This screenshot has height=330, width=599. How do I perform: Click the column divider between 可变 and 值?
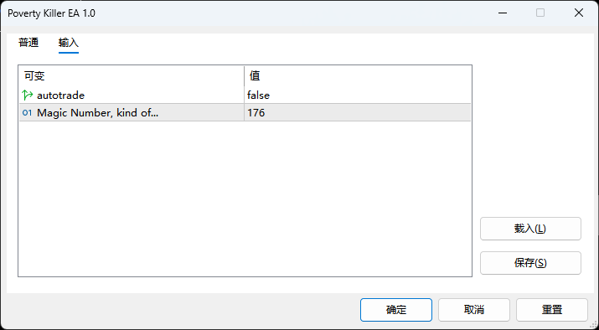click(x=244, y=76)
